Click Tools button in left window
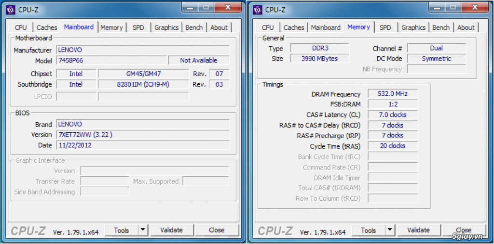 tap(121, 230)
